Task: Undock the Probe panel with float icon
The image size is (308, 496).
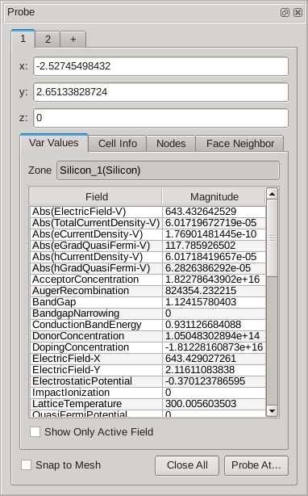Action: coord(285,12)
